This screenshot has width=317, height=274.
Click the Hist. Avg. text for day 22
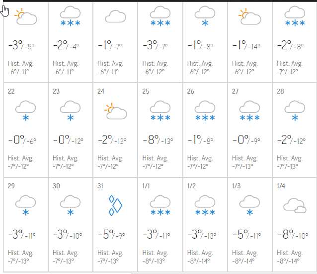[19, 158]
